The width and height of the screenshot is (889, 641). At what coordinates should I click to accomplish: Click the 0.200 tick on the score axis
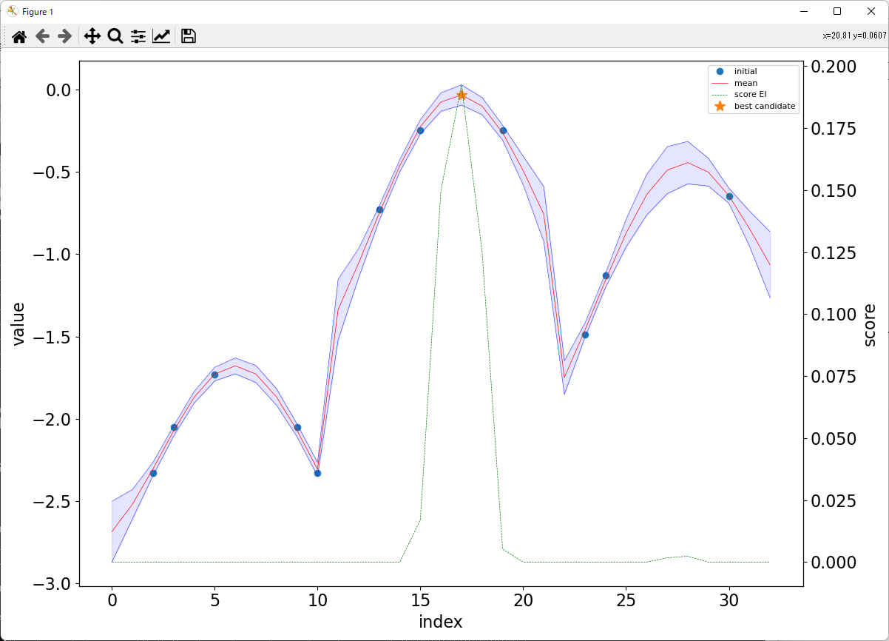pos(834,67)
